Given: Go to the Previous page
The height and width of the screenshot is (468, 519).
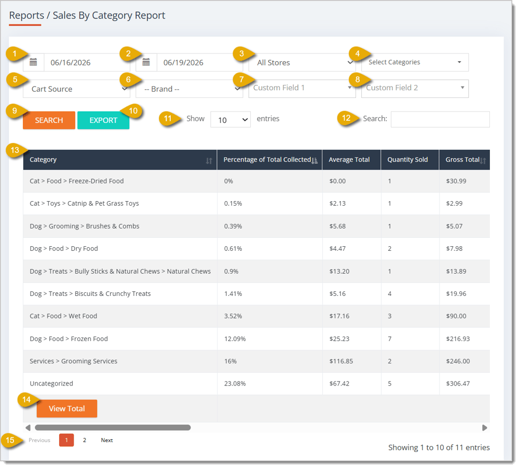Looking at the screenshot, I should pyautogui.click(x=39, y=440).
